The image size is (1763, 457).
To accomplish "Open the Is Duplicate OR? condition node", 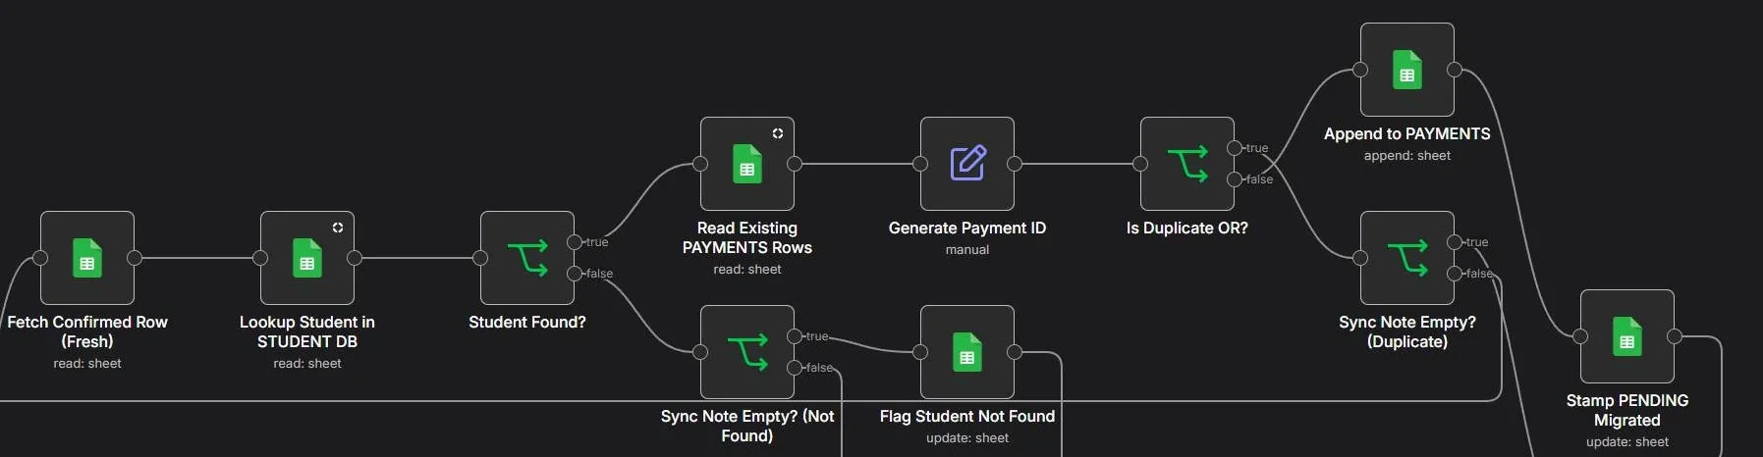I will coord(1187,164).
